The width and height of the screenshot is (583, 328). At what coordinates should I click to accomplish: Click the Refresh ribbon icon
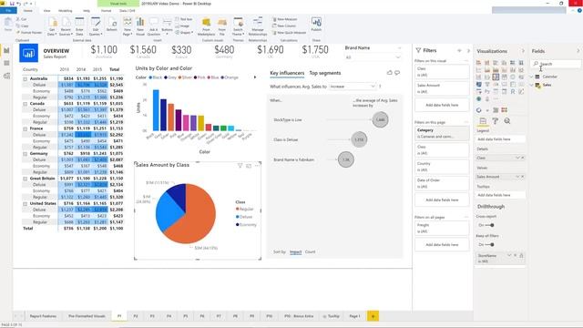pyautogui.click(x=111, y=26)
